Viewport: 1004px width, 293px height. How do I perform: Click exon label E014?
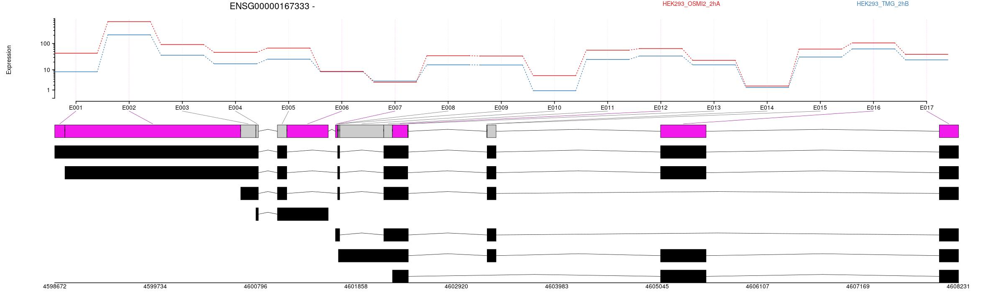tap(767, 108)
